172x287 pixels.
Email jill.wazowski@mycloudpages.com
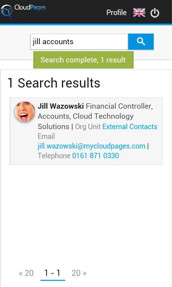coord(91,146)
